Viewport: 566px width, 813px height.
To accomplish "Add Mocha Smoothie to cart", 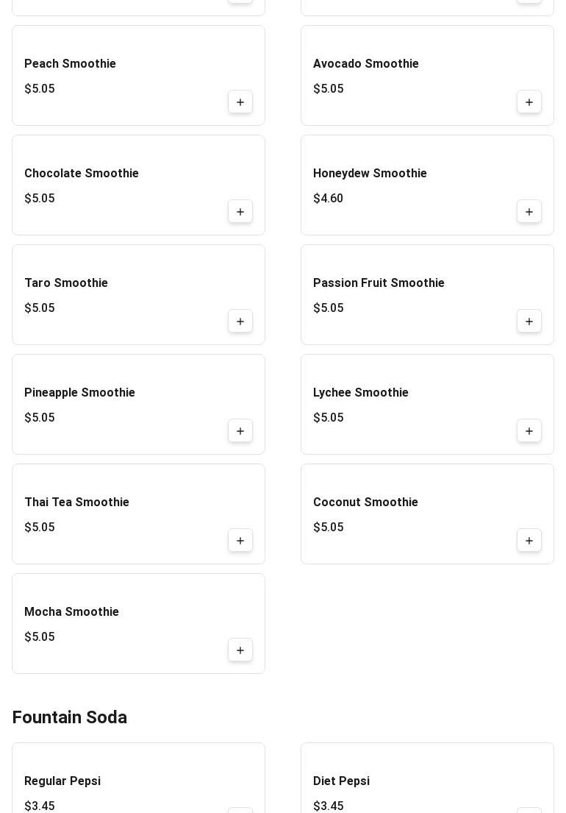I will pos(240,650).
